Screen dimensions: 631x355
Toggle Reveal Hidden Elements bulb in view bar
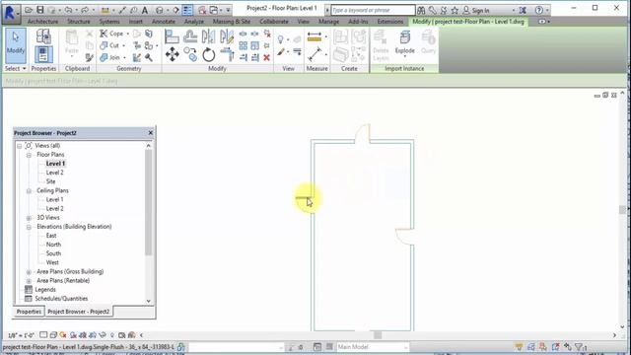pos(112,335)
